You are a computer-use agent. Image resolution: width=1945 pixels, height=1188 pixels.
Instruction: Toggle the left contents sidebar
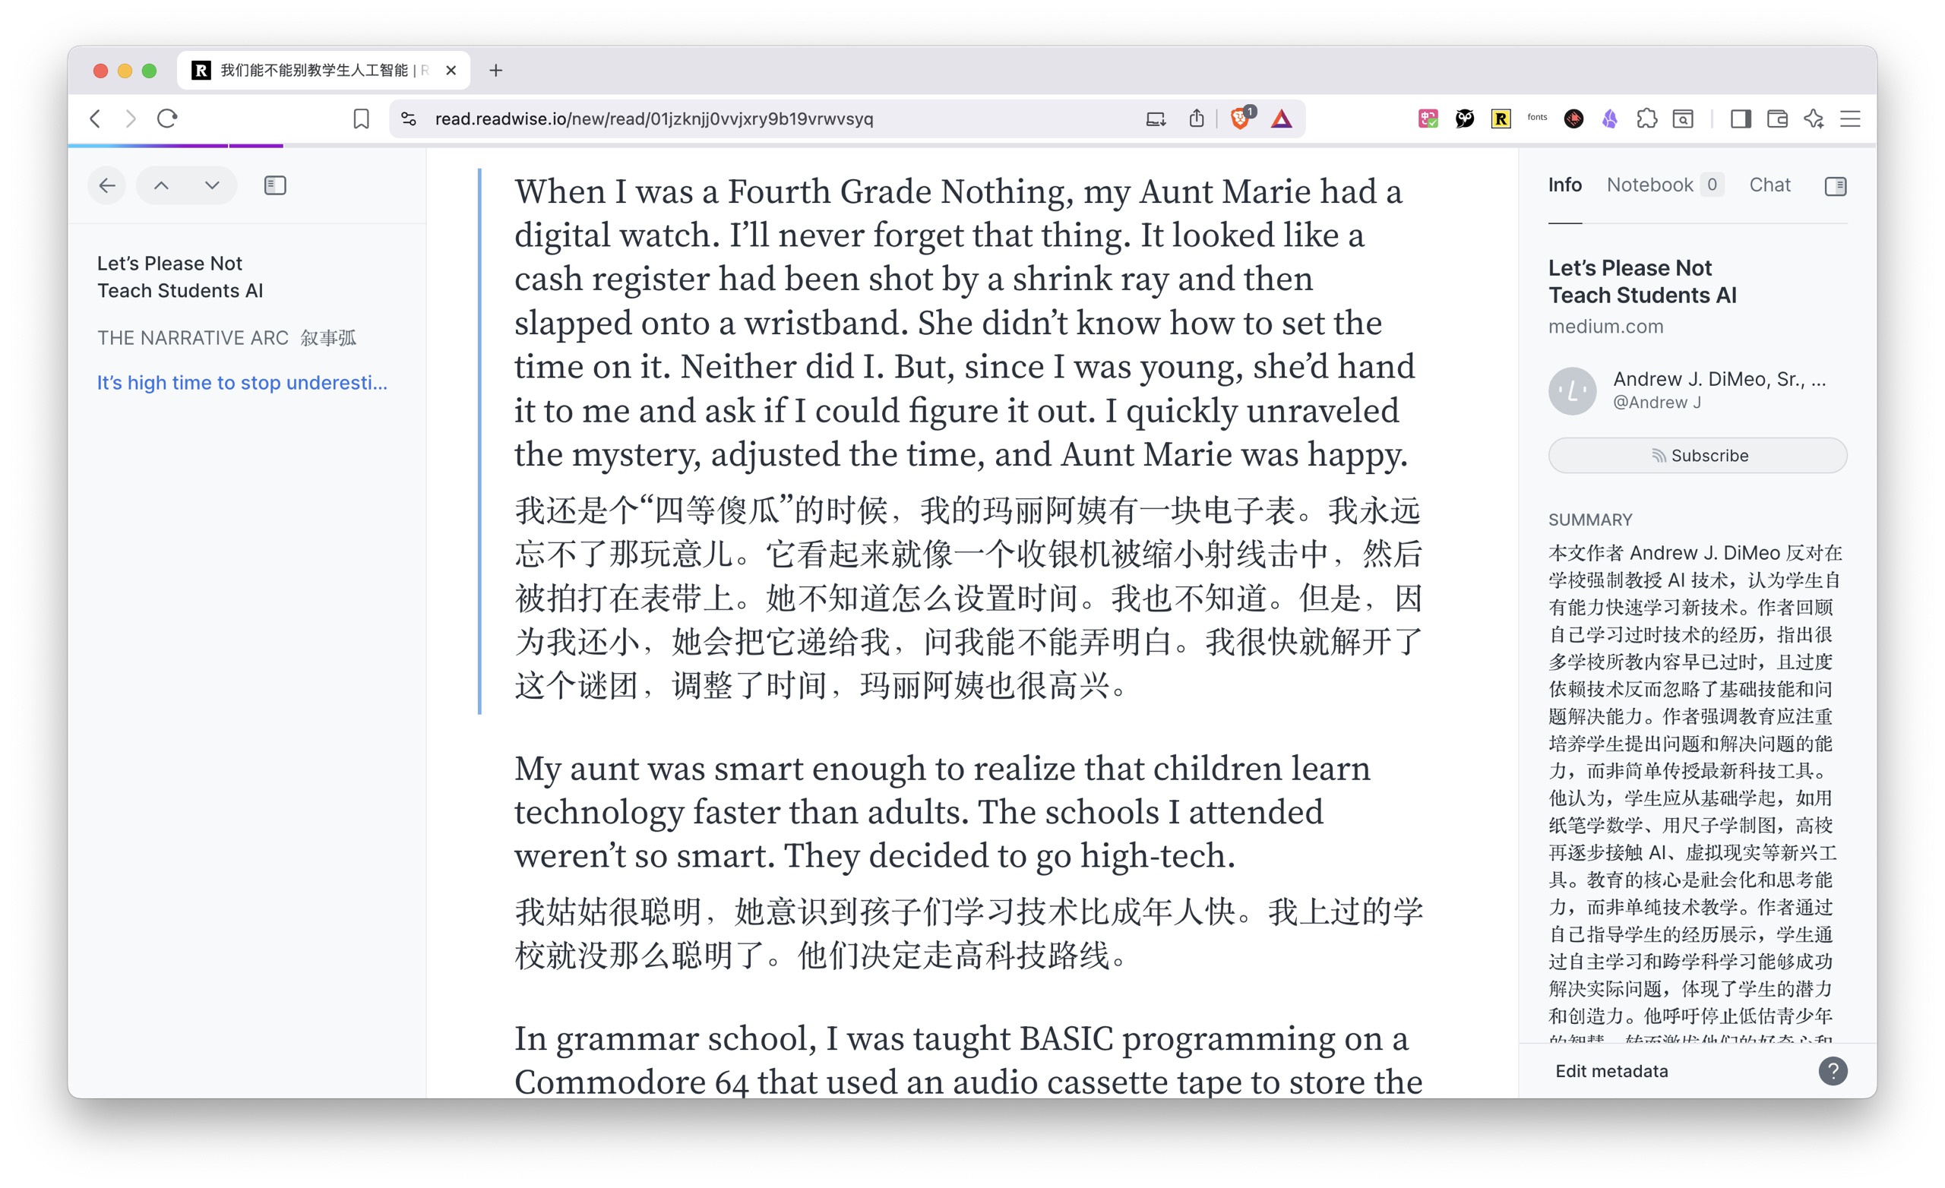click(275, 185)
